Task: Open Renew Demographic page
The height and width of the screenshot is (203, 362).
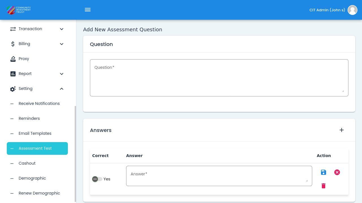Action: [39, 193]
